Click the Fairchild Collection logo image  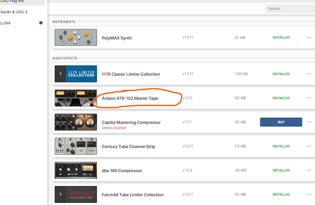(81, 194)
